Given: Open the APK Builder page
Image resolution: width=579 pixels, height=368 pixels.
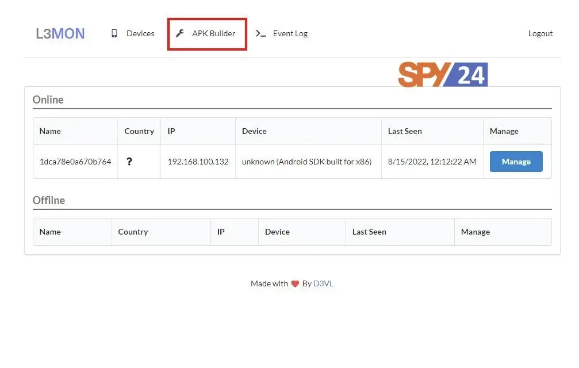Looking at the screenshot, I should [213, 33].
